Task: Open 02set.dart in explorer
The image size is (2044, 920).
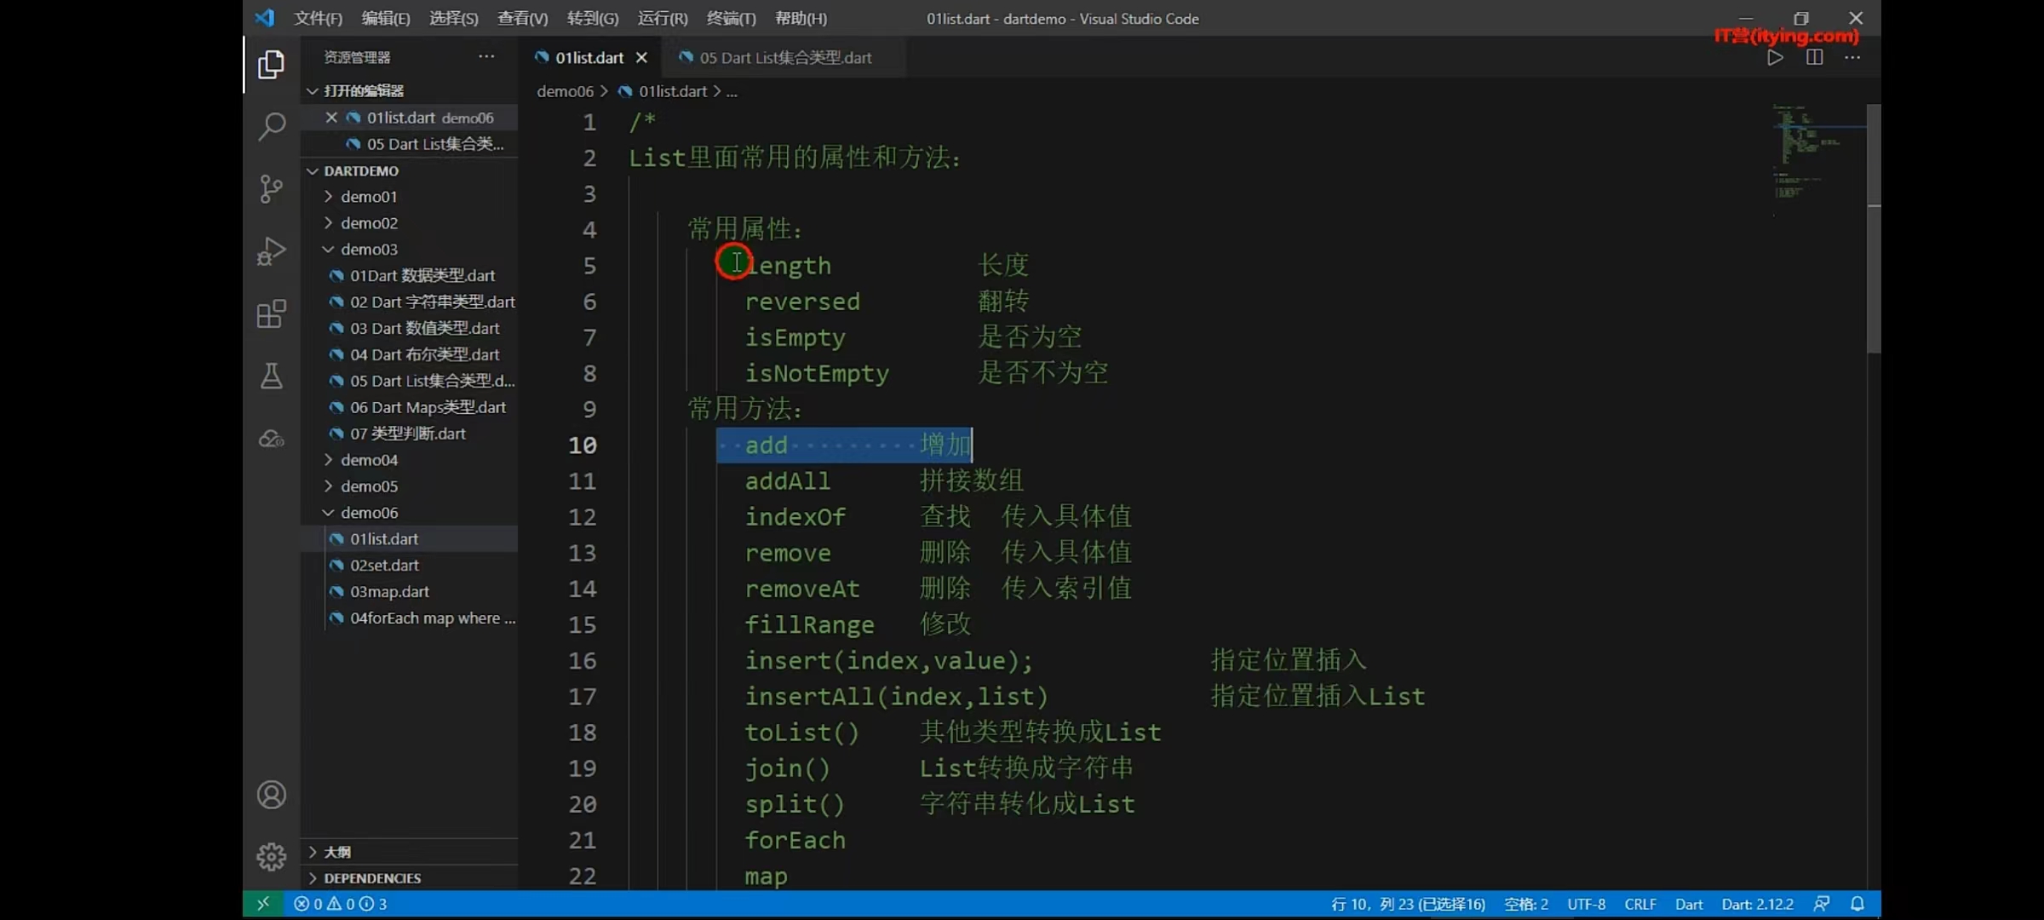Action: [x=384, y=566]
